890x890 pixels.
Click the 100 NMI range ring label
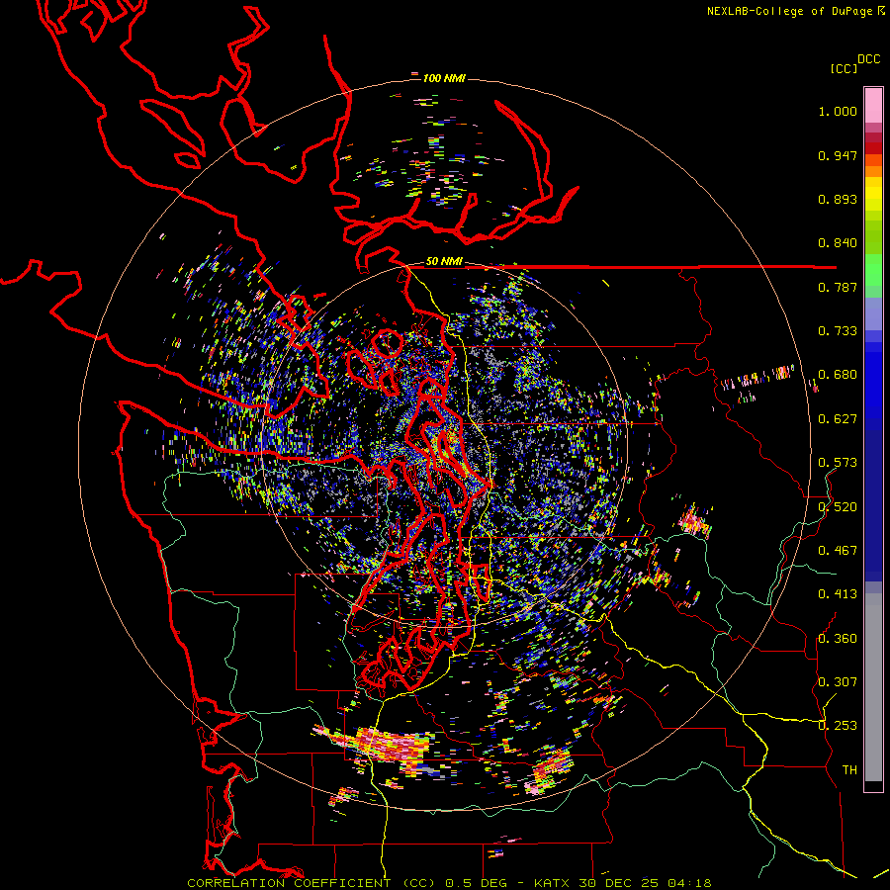pyautogui.click(x=444, y=78)
